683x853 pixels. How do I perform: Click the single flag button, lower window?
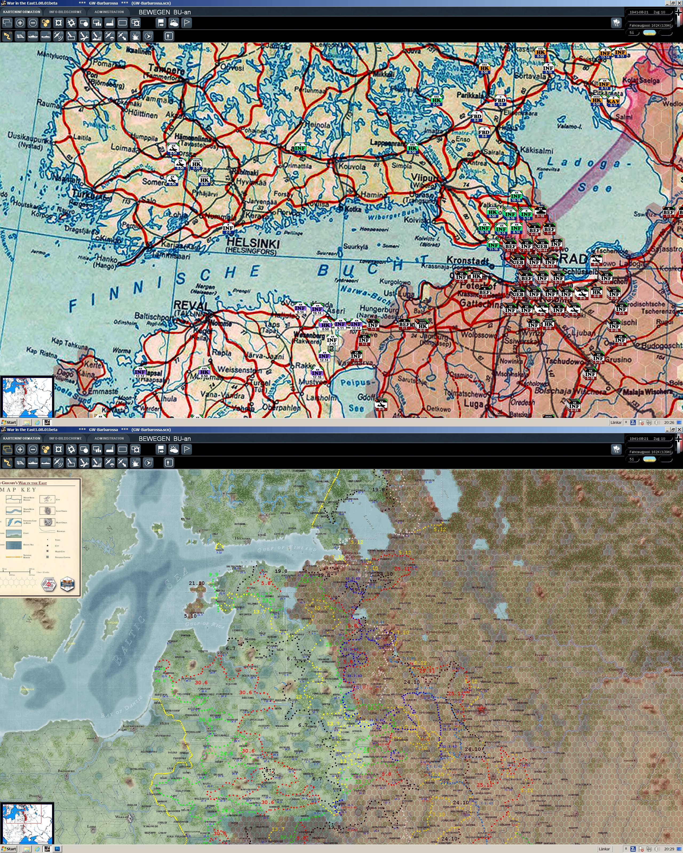(x=186, y=449)
